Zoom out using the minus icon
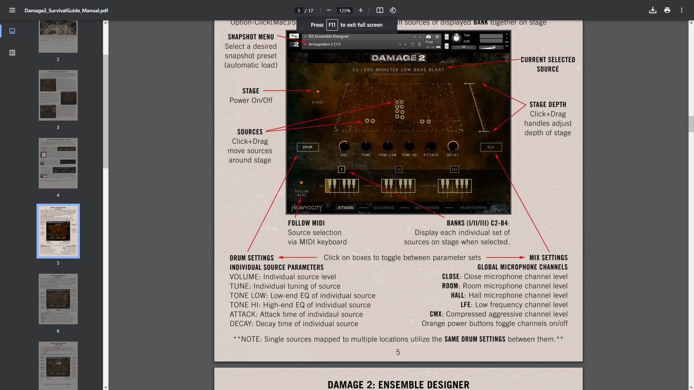Image resolution: width=694 pixels, height=390 pixels. (329, 10)
